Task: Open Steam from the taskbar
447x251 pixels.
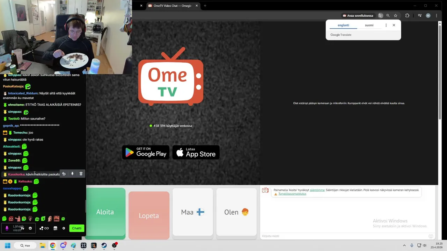Action: click(x=104, y=245)
